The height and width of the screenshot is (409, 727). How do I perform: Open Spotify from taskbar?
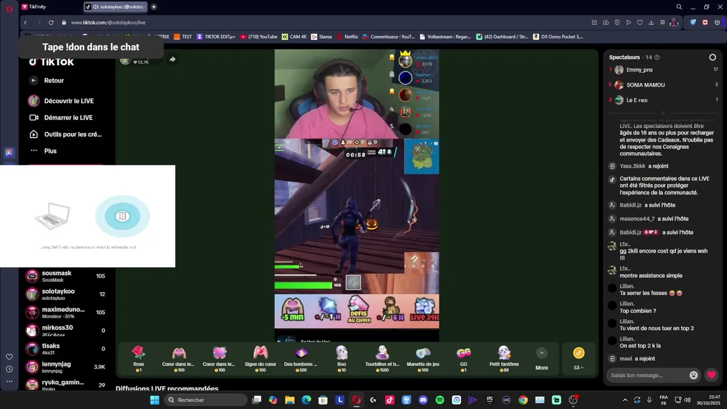(x=440, y=400)
